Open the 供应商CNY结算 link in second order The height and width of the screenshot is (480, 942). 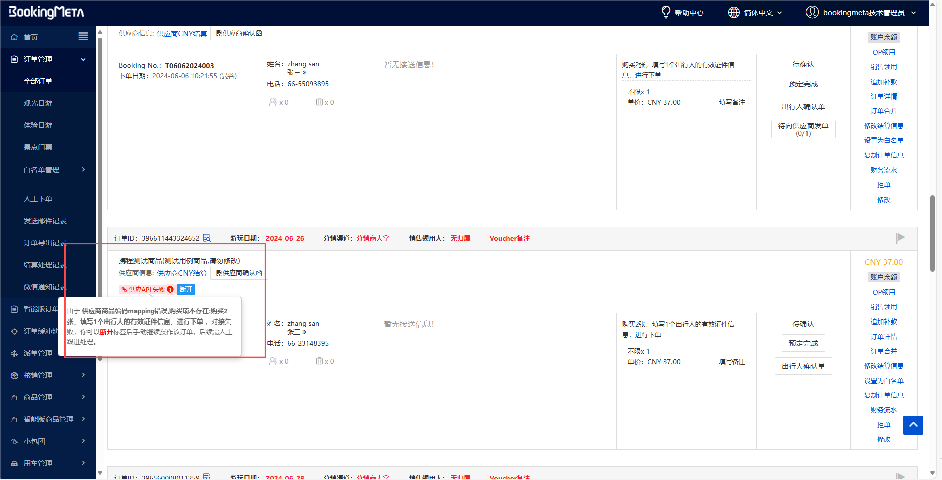182,273
